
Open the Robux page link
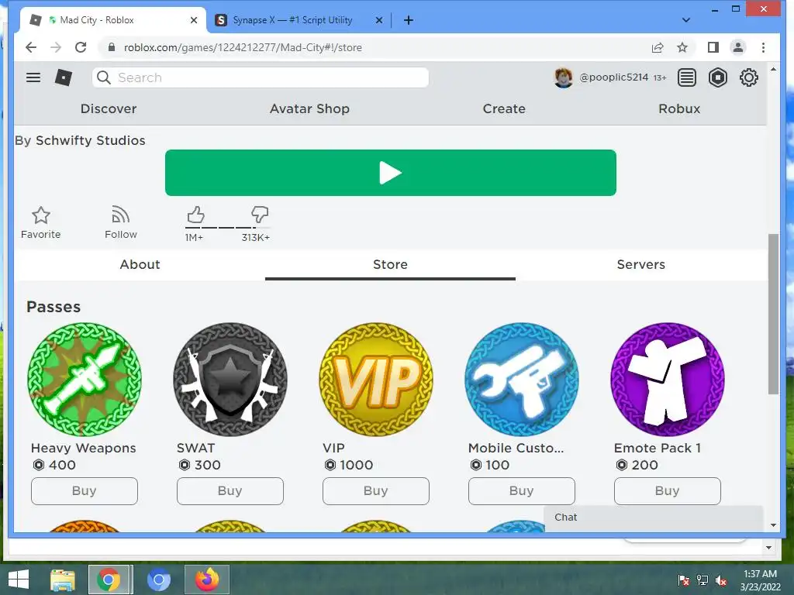point(679,108)
